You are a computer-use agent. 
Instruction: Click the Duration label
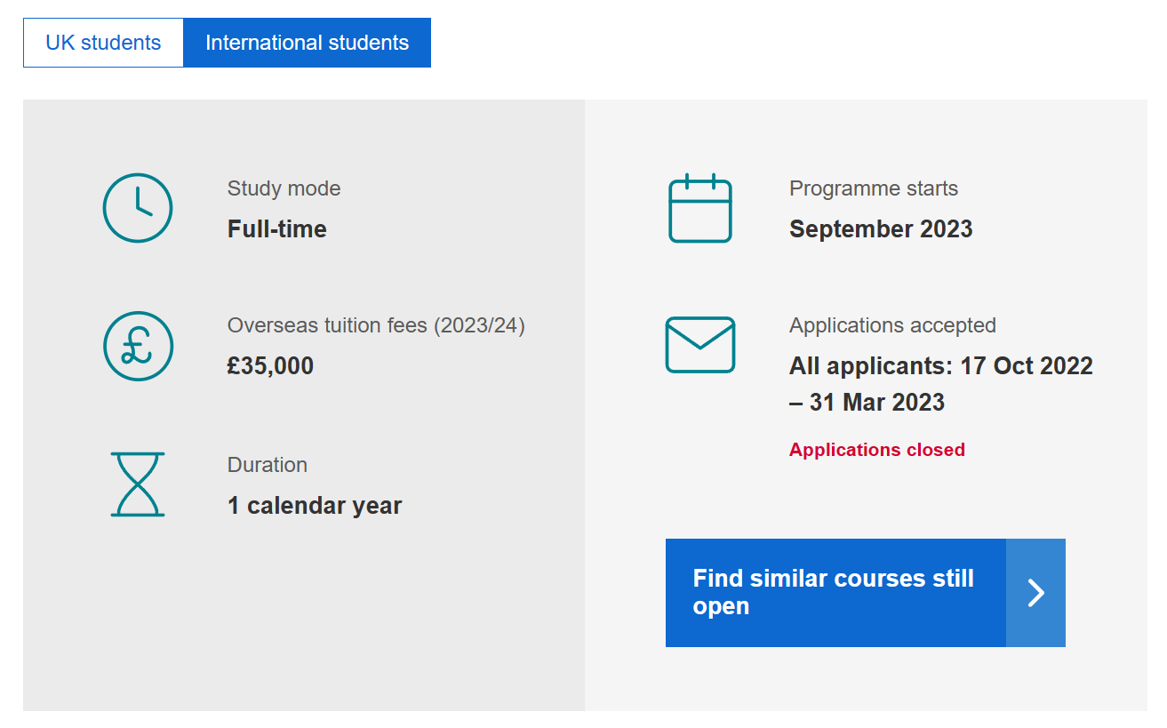coord(267,465)
